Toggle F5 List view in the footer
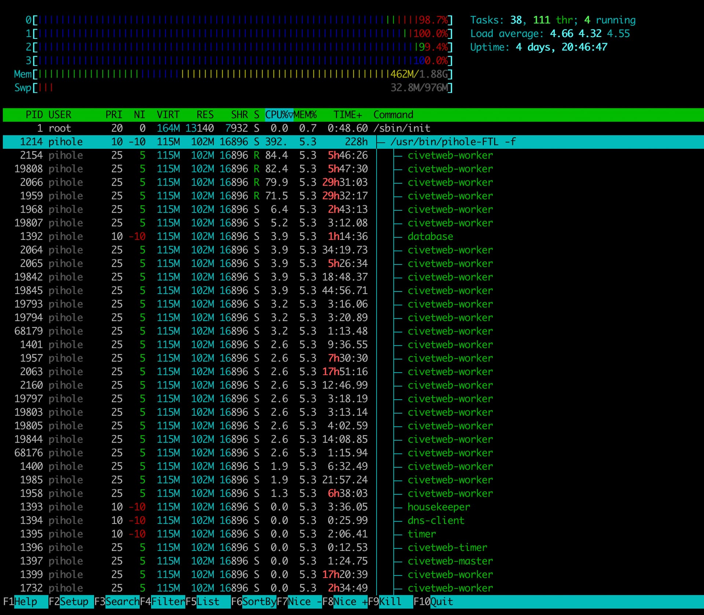The width and height of the screenshot is (704, 615). pyautogui.click(x=208, y=602)
